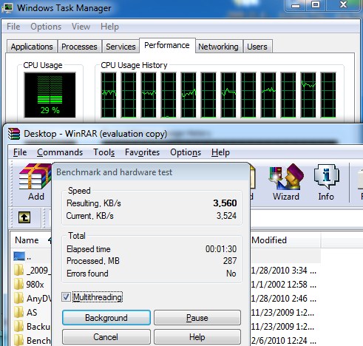Select the Bench folder icon
Image resolution: width=363 pixels, height=346 pixels.
coord(18,341)
